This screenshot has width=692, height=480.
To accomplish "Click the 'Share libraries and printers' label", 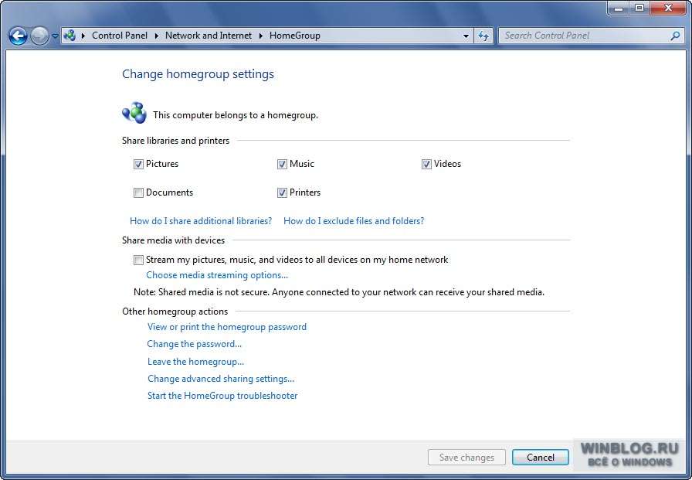I will [175, 141].
